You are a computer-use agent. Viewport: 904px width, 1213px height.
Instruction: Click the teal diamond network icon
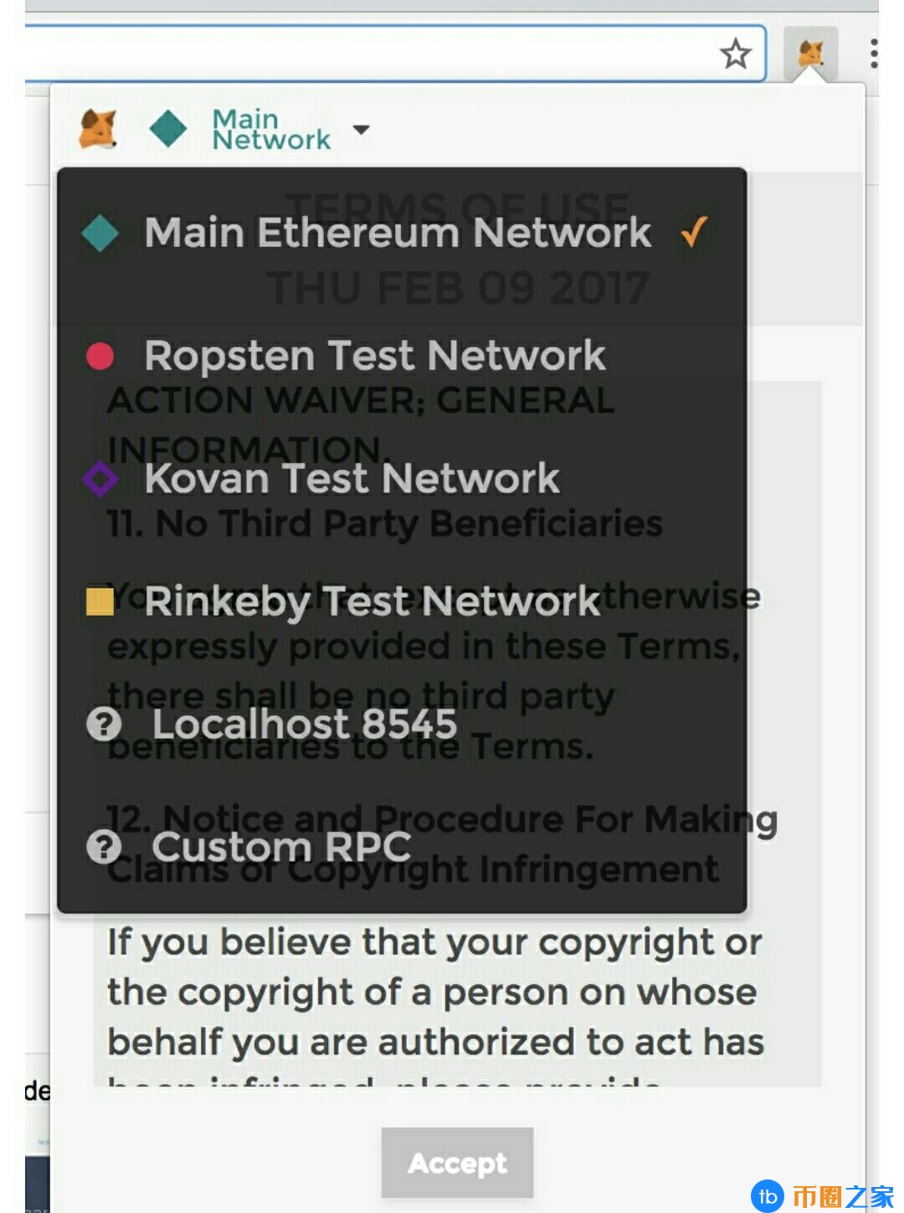tap(168, 129)
